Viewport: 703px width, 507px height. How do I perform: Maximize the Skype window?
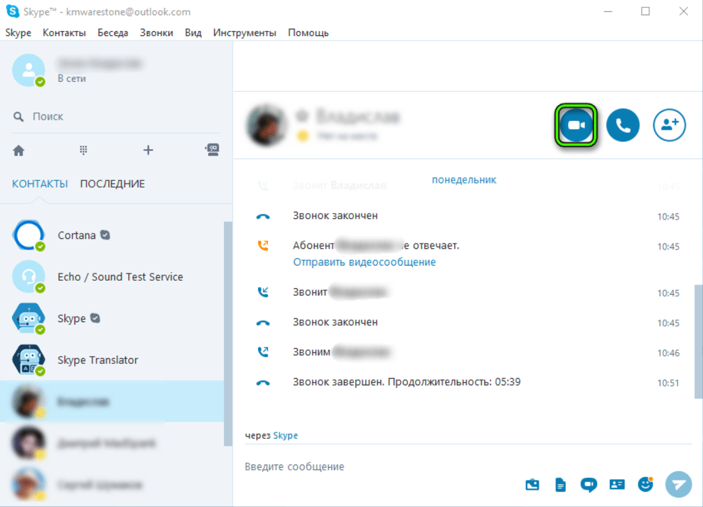pos(646,11)
